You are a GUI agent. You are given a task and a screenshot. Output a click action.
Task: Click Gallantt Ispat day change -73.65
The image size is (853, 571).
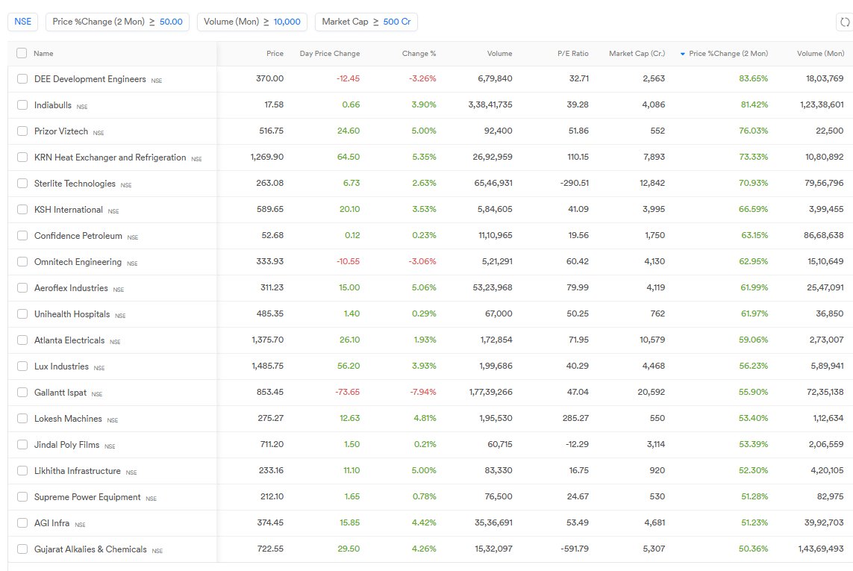(348, 392)
